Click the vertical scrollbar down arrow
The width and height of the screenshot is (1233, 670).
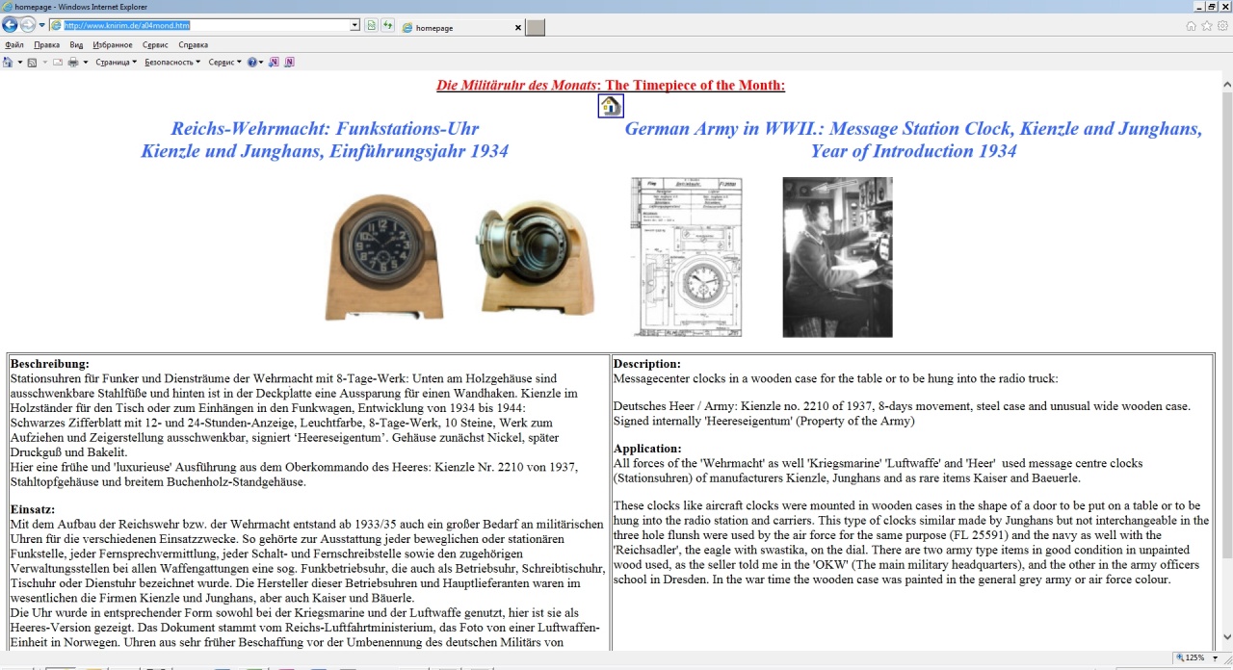[1226, 636]
